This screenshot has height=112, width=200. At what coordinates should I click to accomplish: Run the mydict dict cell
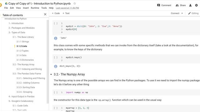tap(56, 23)
